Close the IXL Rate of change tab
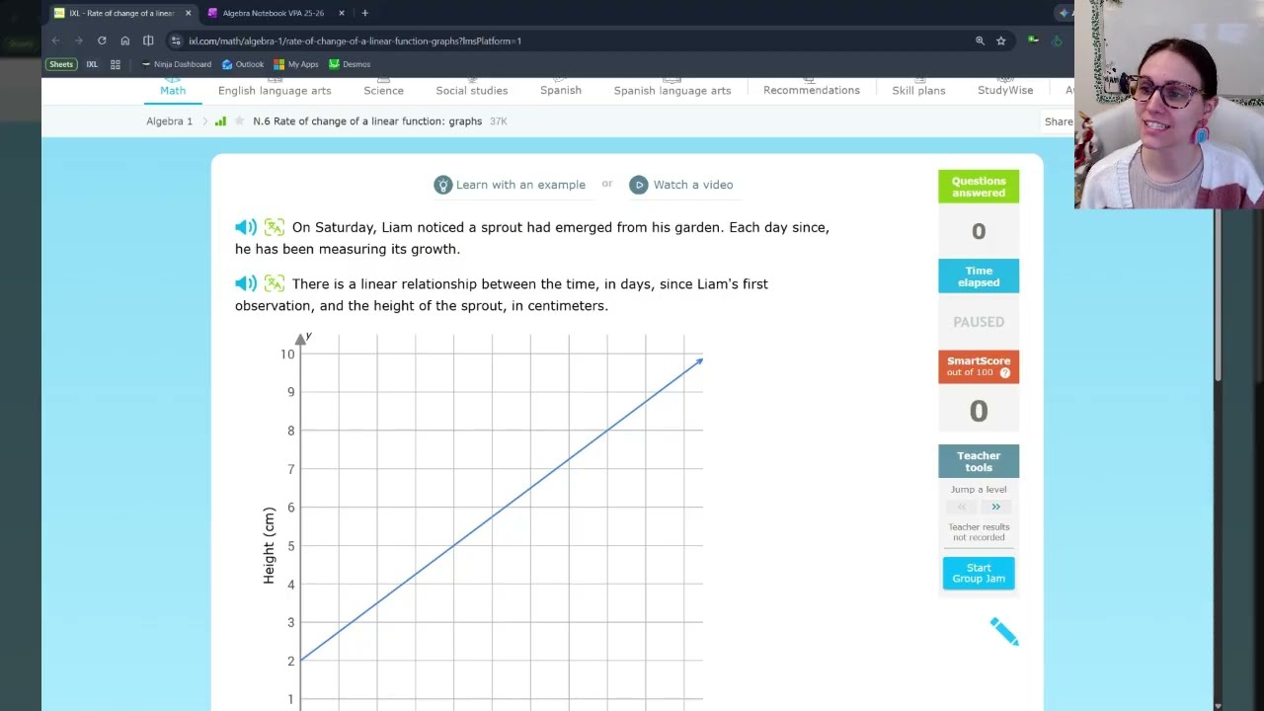 point(189,13)
